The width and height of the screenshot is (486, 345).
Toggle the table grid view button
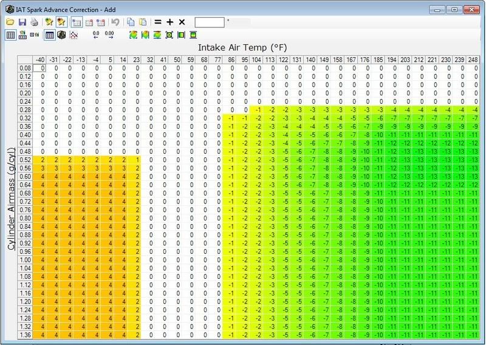click(50, 35)
